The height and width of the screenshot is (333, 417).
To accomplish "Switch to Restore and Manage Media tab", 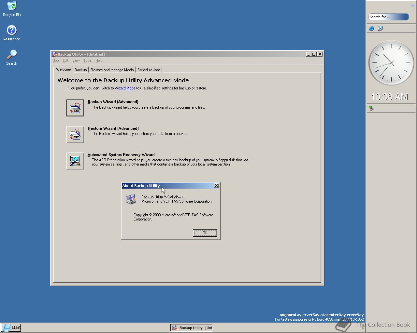I will [x=112, y=70].
